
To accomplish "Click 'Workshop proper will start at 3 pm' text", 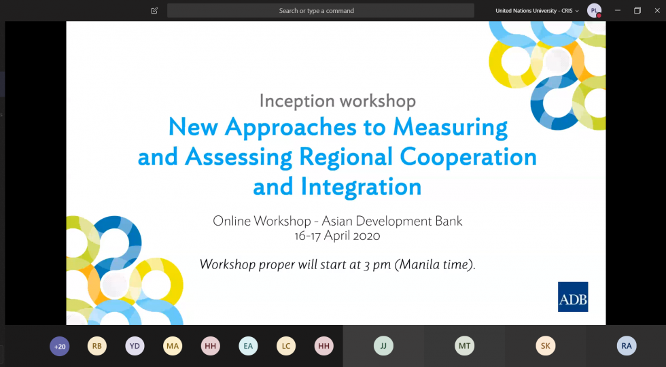I will (295, 264).
